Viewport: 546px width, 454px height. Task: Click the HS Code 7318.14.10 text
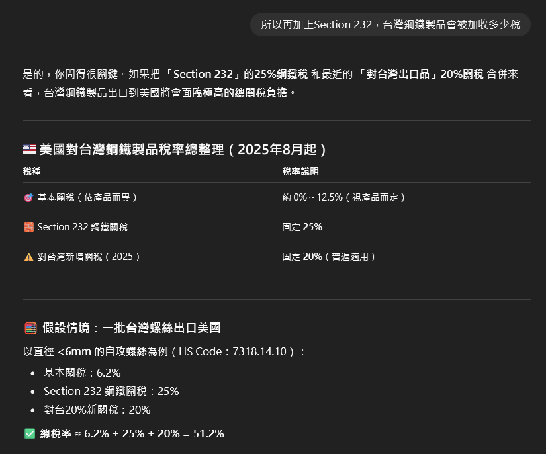click(232, 351)
